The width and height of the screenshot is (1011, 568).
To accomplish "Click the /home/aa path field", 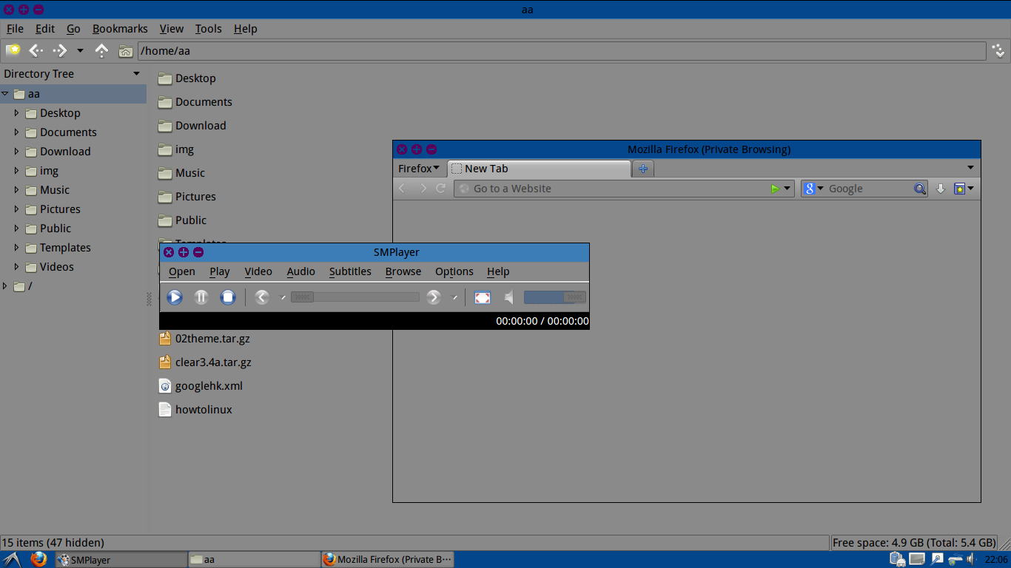I will tap(562, 51).
